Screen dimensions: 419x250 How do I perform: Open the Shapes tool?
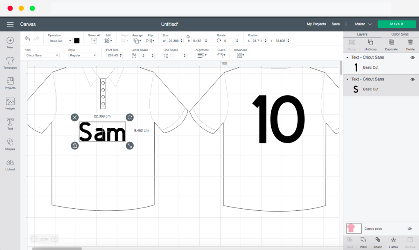pos(10,143)
